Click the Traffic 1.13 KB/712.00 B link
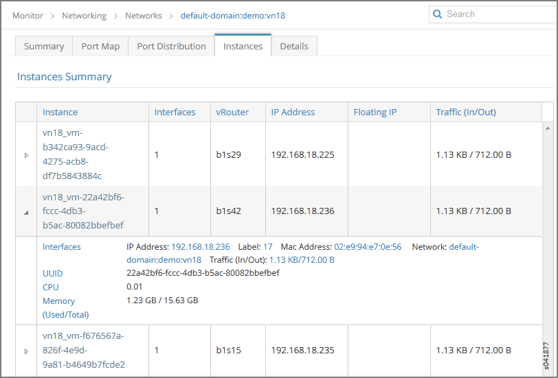Image resolution: width=558 pixels, height=378 pixels. coord(302,260)
